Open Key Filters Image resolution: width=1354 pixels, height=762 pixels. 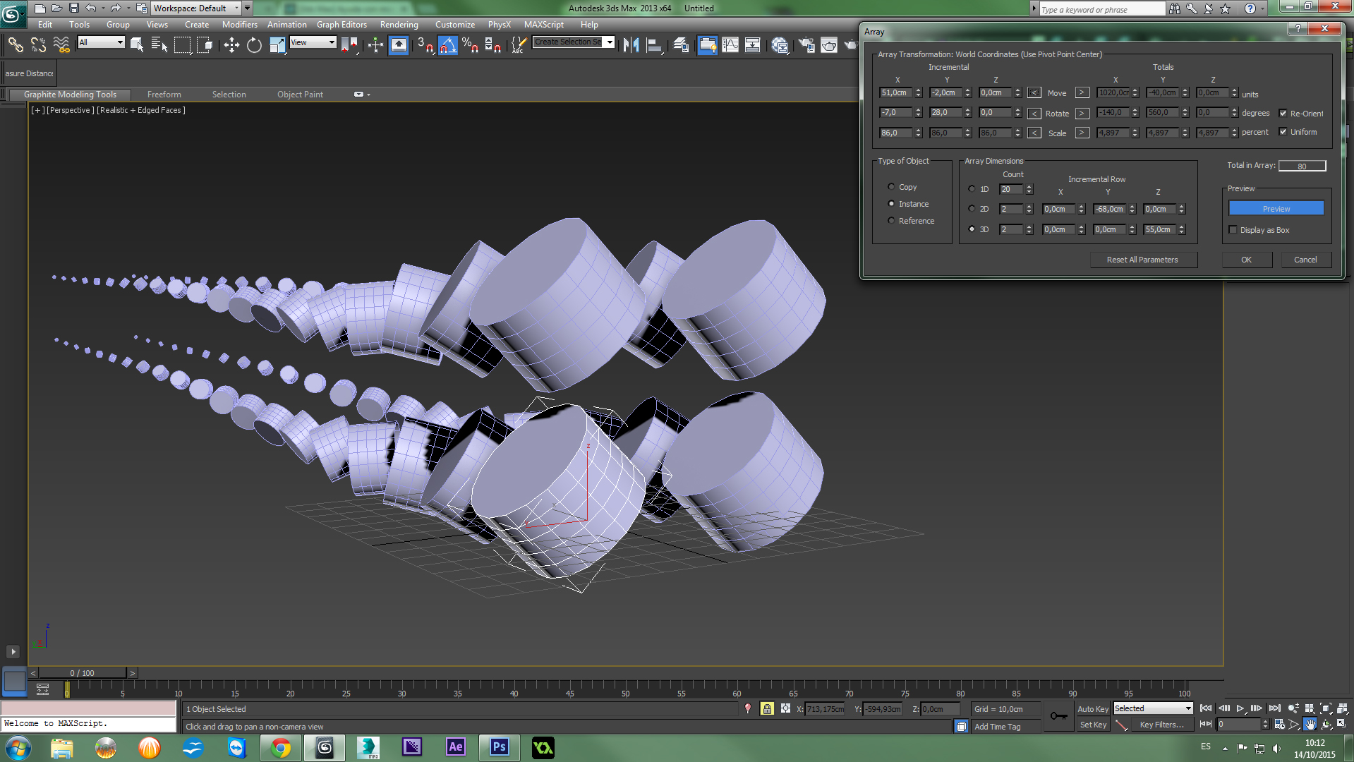point(1161,725)
